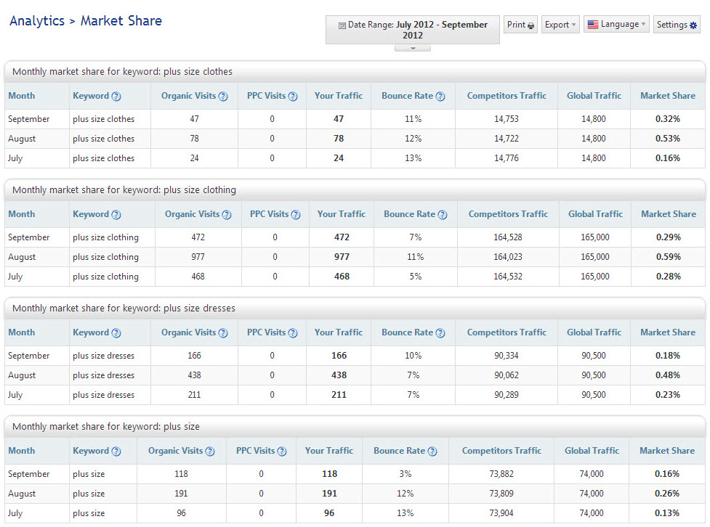This screenshot has width=710, height=527.
Task: Go to Analytics in the breadcrumb
Action: click(x=36, y=21)
